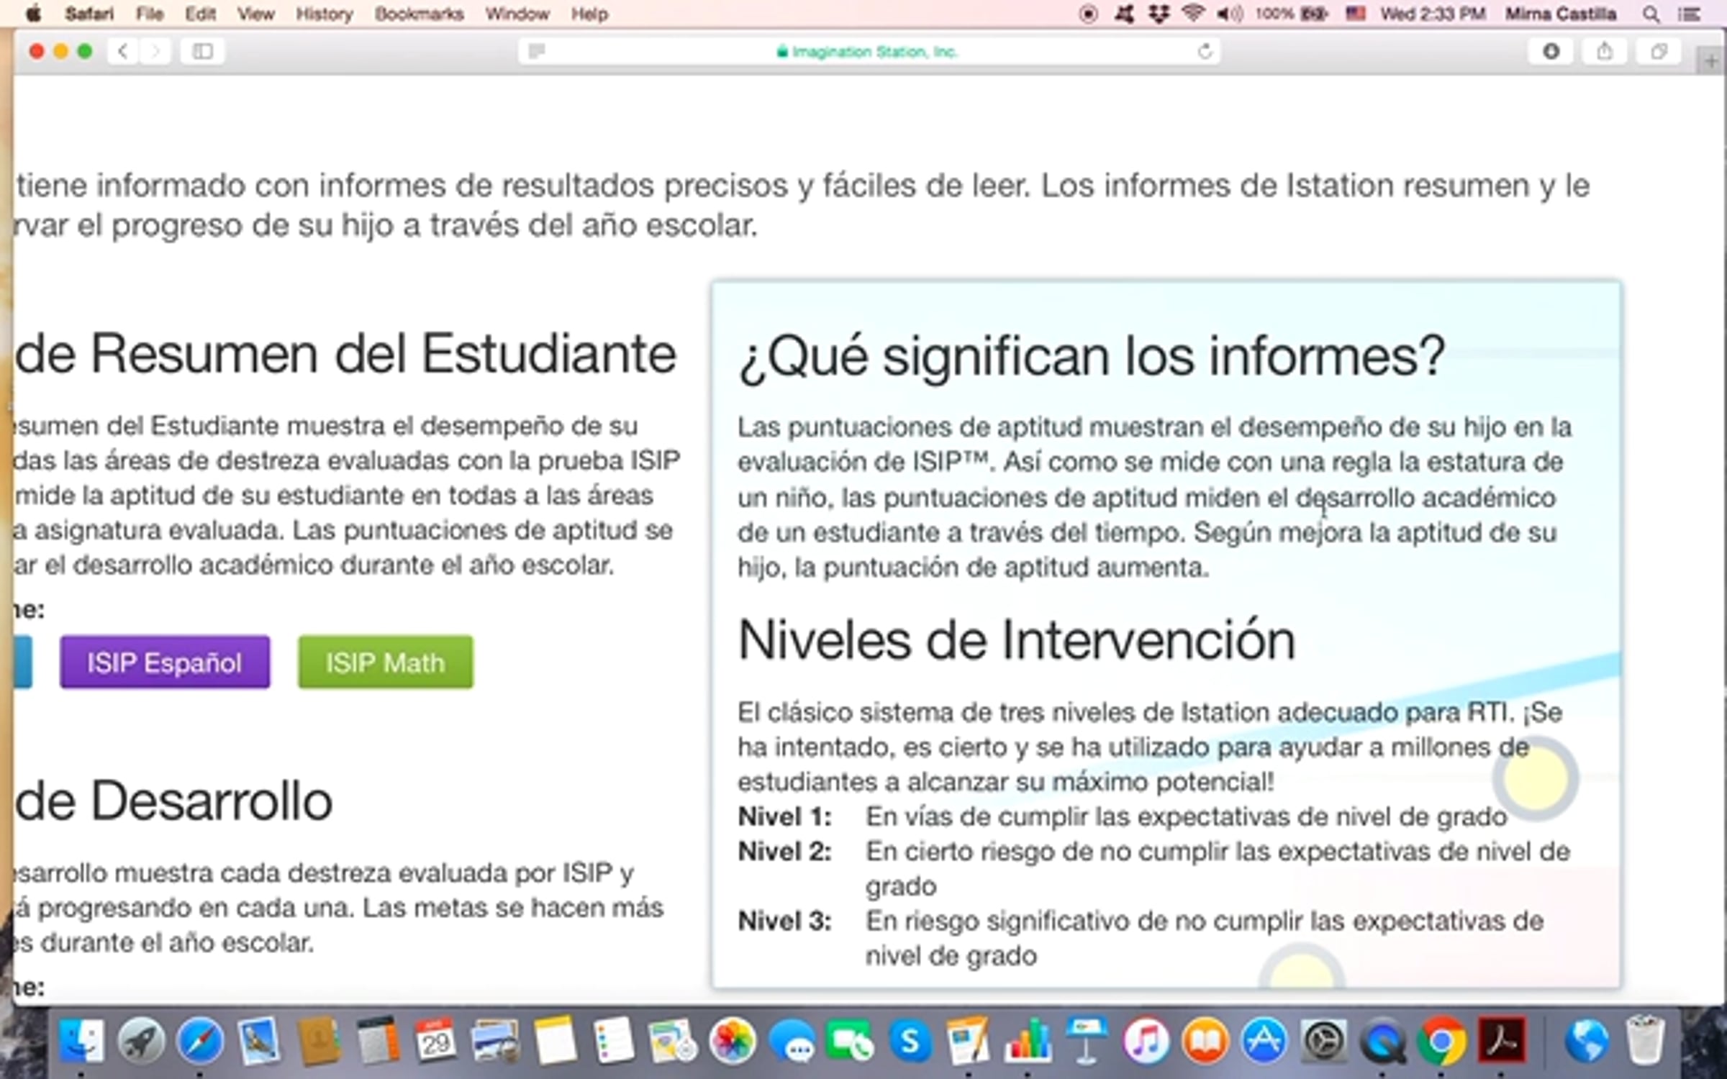Show the Safari sidebar
Screen dimensions: 1727x1079
(203, 51)
